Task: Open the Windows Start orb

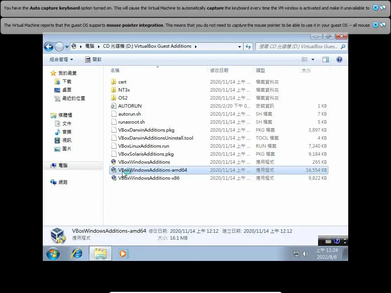Action: coord(53,254)
